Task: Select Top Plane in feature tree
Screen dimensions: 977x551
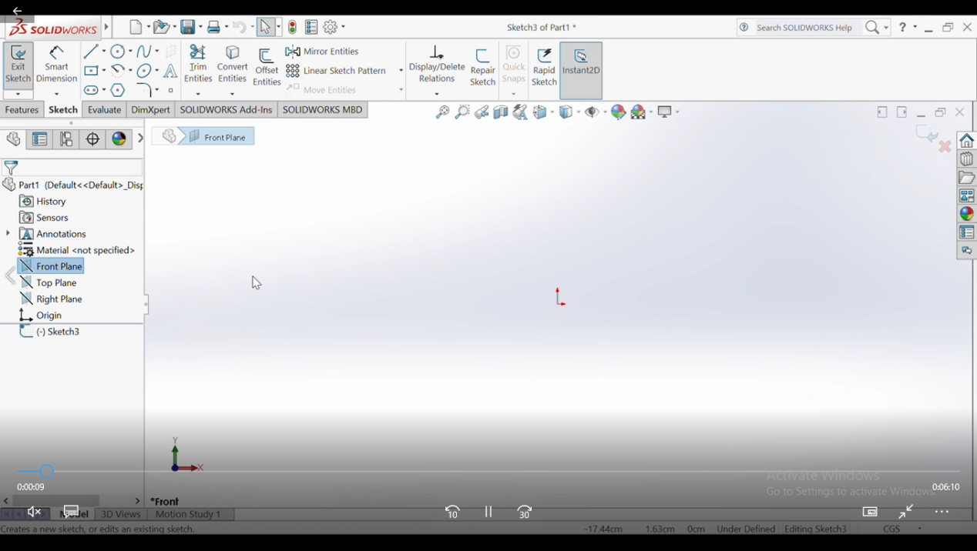Action: coord(56,282)
